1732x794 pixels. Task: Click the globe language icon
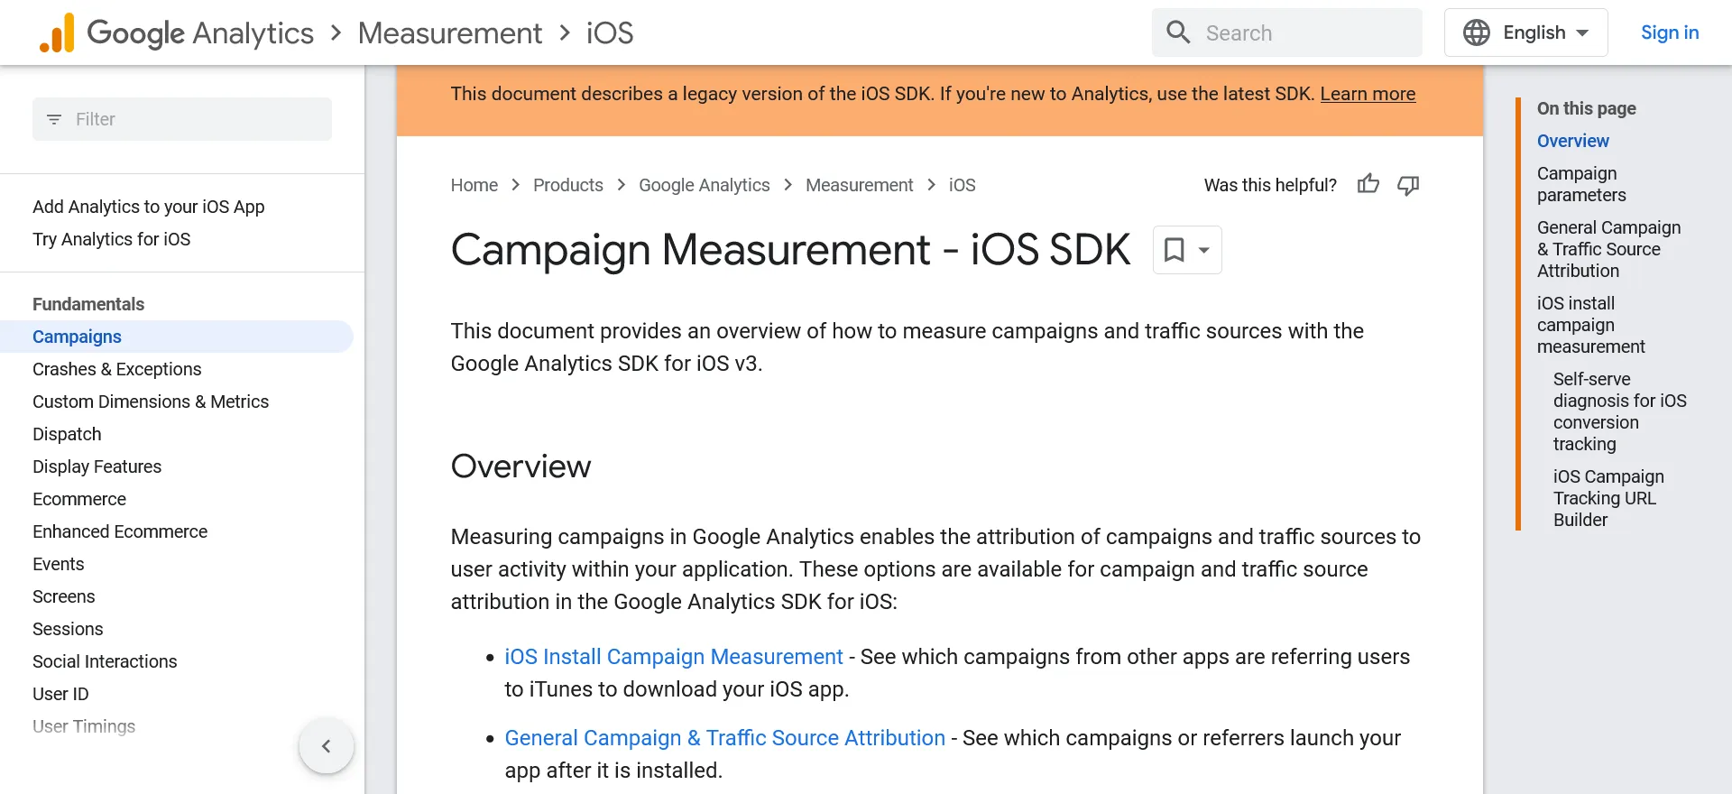(1477, 32)
